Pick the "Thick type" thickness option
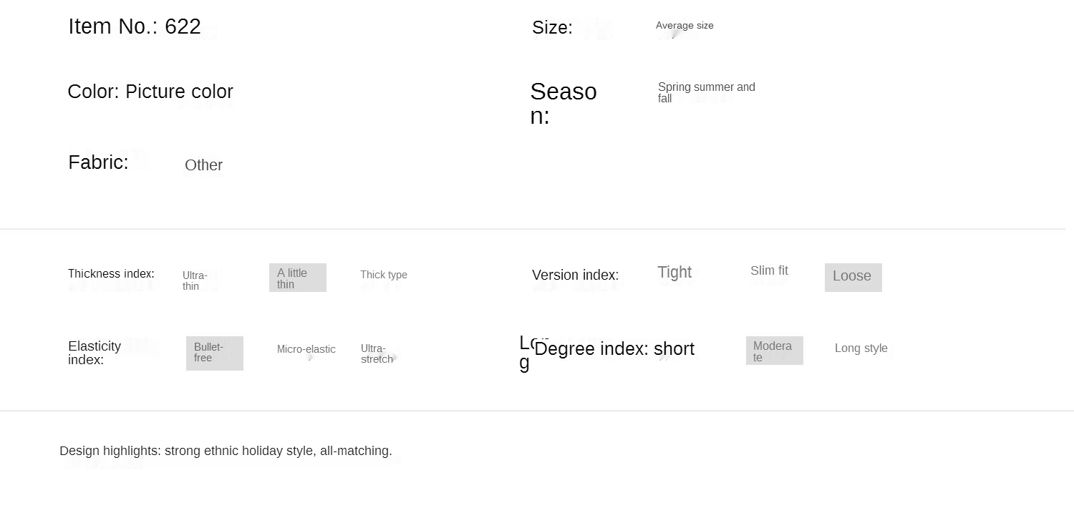This screenshot has width=1074, height=518. [x=384, y=275]
